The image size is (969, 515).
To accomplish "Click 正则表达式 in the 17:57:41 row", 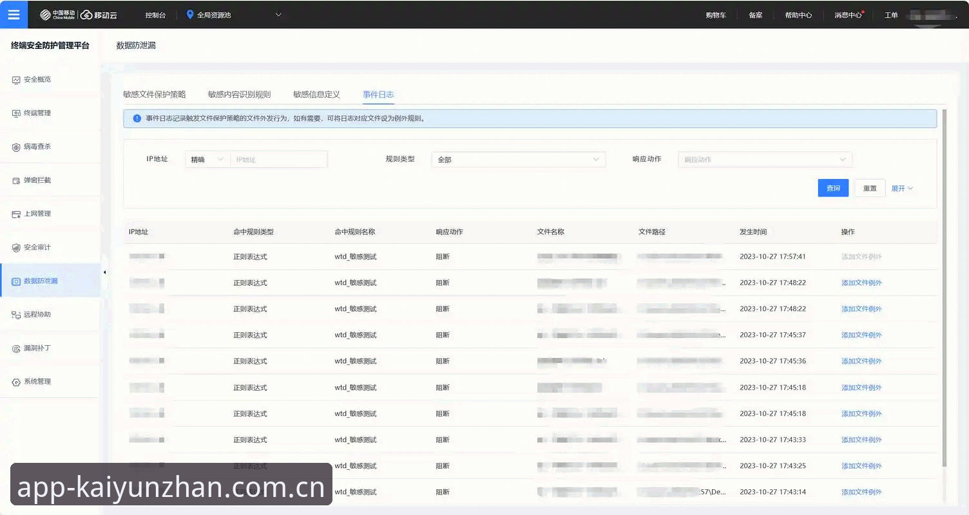I will click(x=250, y=256).
